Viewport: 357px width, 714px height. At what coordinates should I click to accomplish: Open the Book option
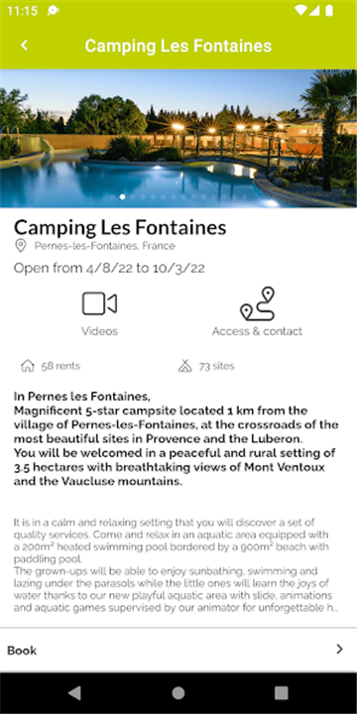tap(178, 650)
